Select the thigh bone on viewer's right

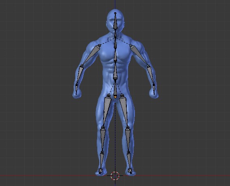click(x=124, y=110)
